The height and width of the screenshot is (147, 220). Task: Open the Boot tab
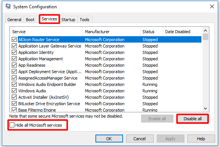(x=30, y=20)
